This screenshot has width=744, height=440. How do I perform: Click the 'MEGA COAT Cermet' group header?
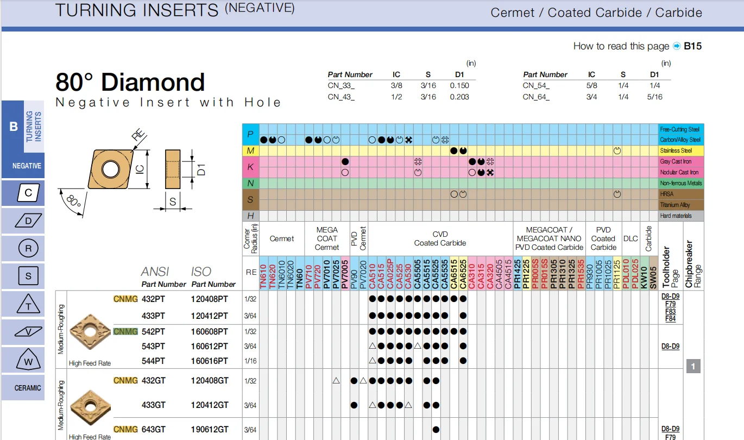[x=327, y=238]
